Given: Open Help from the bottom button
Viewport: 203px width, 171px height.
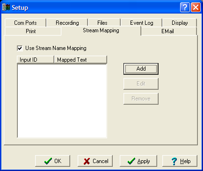Looking at the screenshot, I should (180, 161).
